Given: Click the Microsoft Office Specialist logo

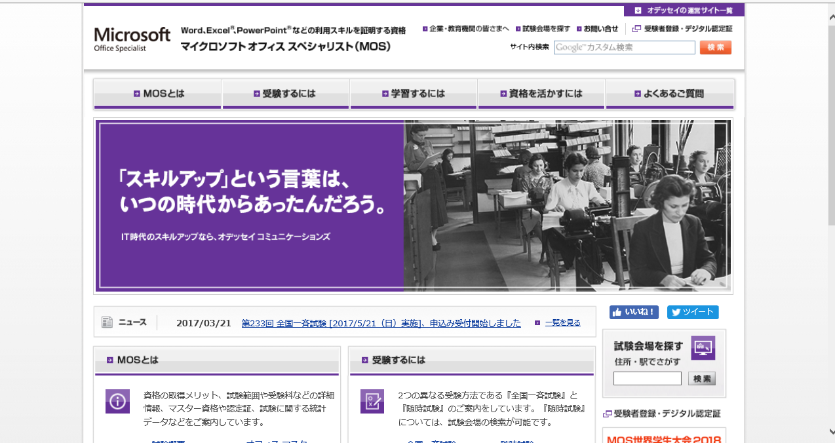Looking at the screenshot, I should (x=132, y=39).
